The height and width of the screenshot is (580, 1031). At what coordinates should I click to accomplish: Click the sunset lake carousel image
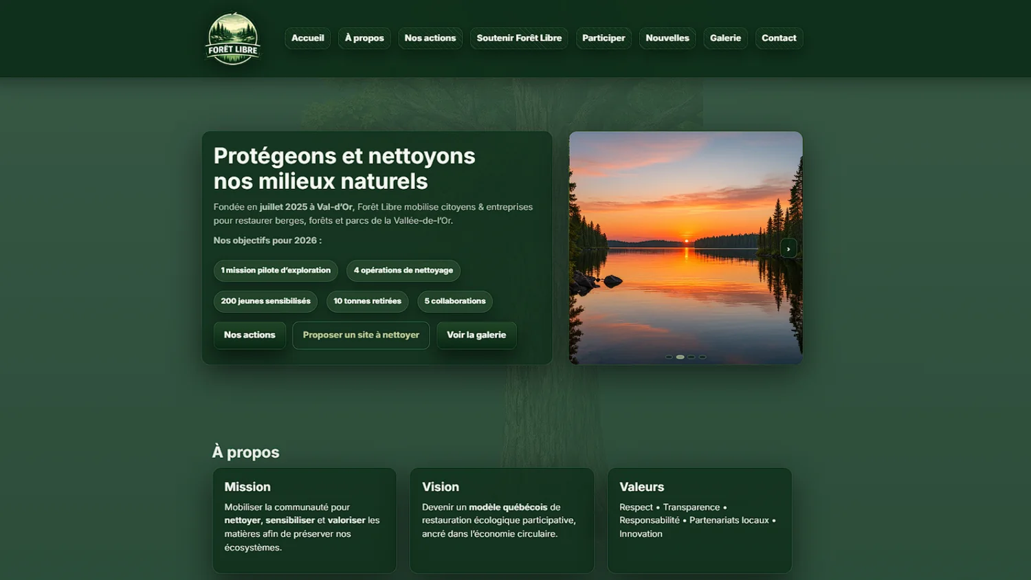point(686,248)
